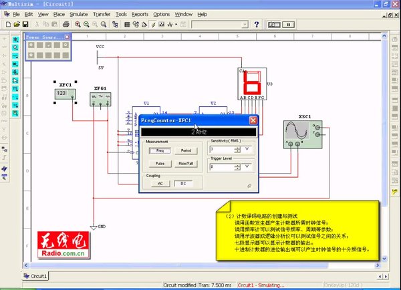Click the analyses waveform icon

[170, 24]
